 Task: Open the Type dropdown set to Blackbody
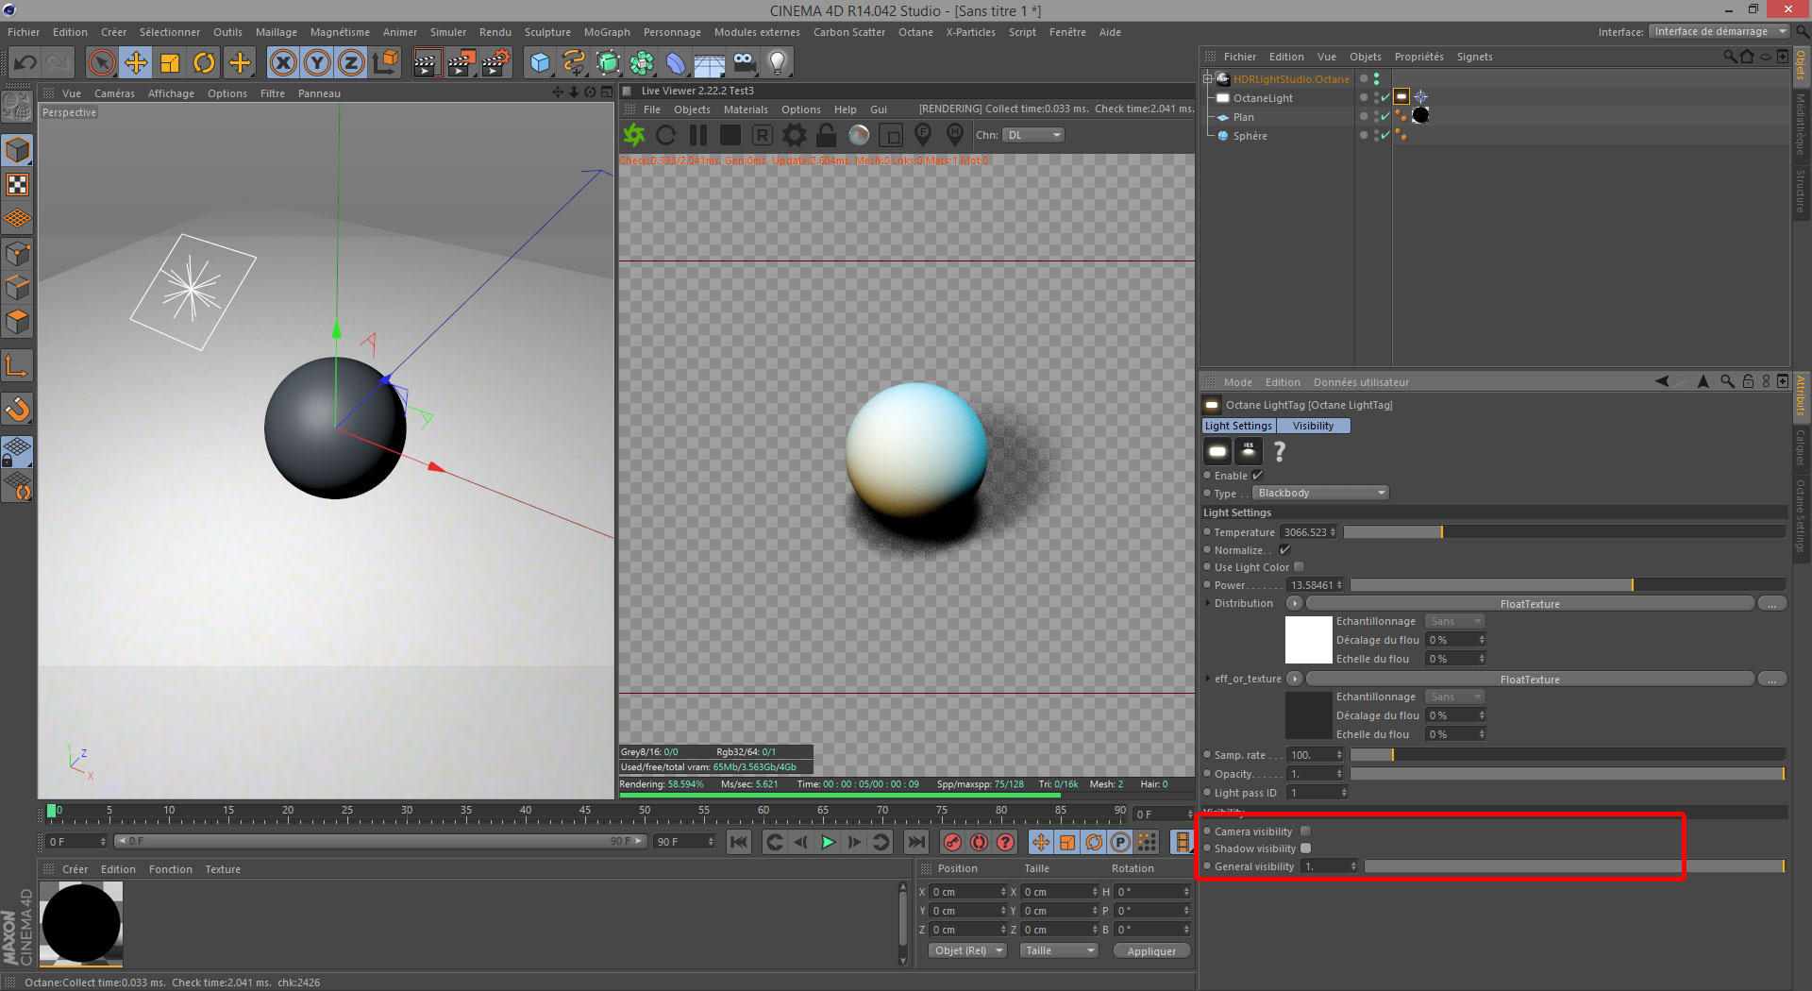[x=1321, y=493]
